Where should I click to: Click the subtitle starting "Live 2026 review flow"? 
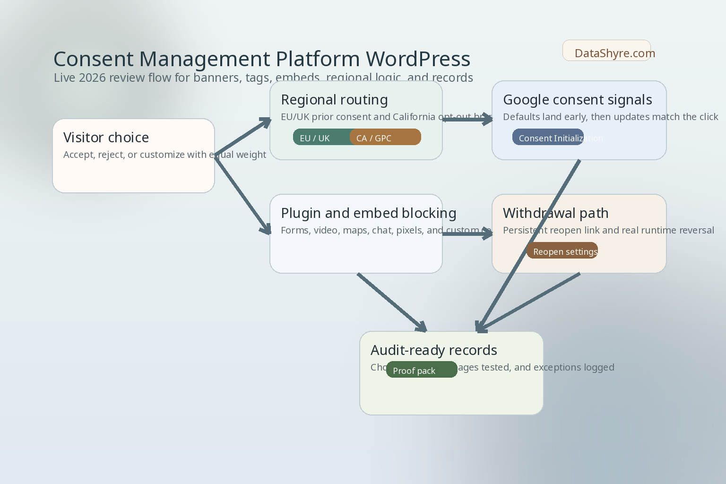[x=263, y=78]
